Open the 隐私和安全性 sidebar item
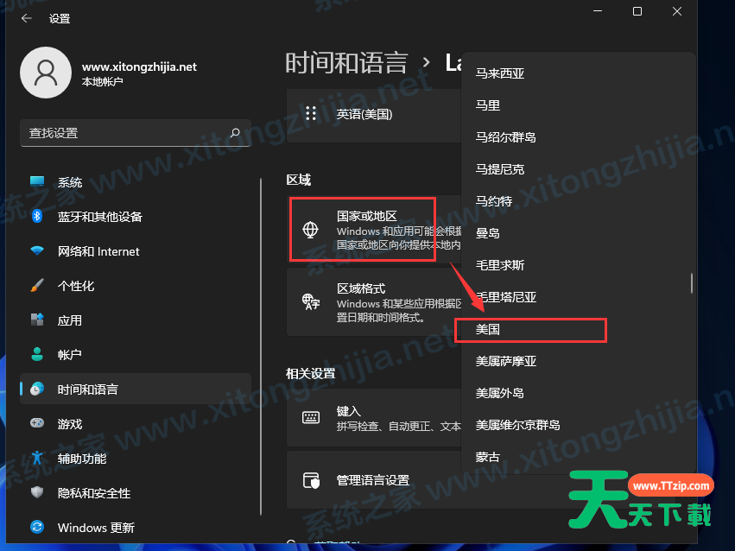Viewport: 735px width, 551px height. pos(136,492)
